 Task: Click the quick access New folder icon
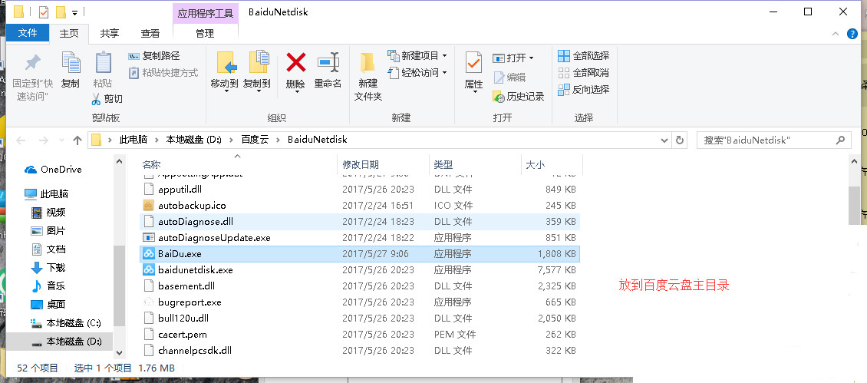tap(61, 12)
